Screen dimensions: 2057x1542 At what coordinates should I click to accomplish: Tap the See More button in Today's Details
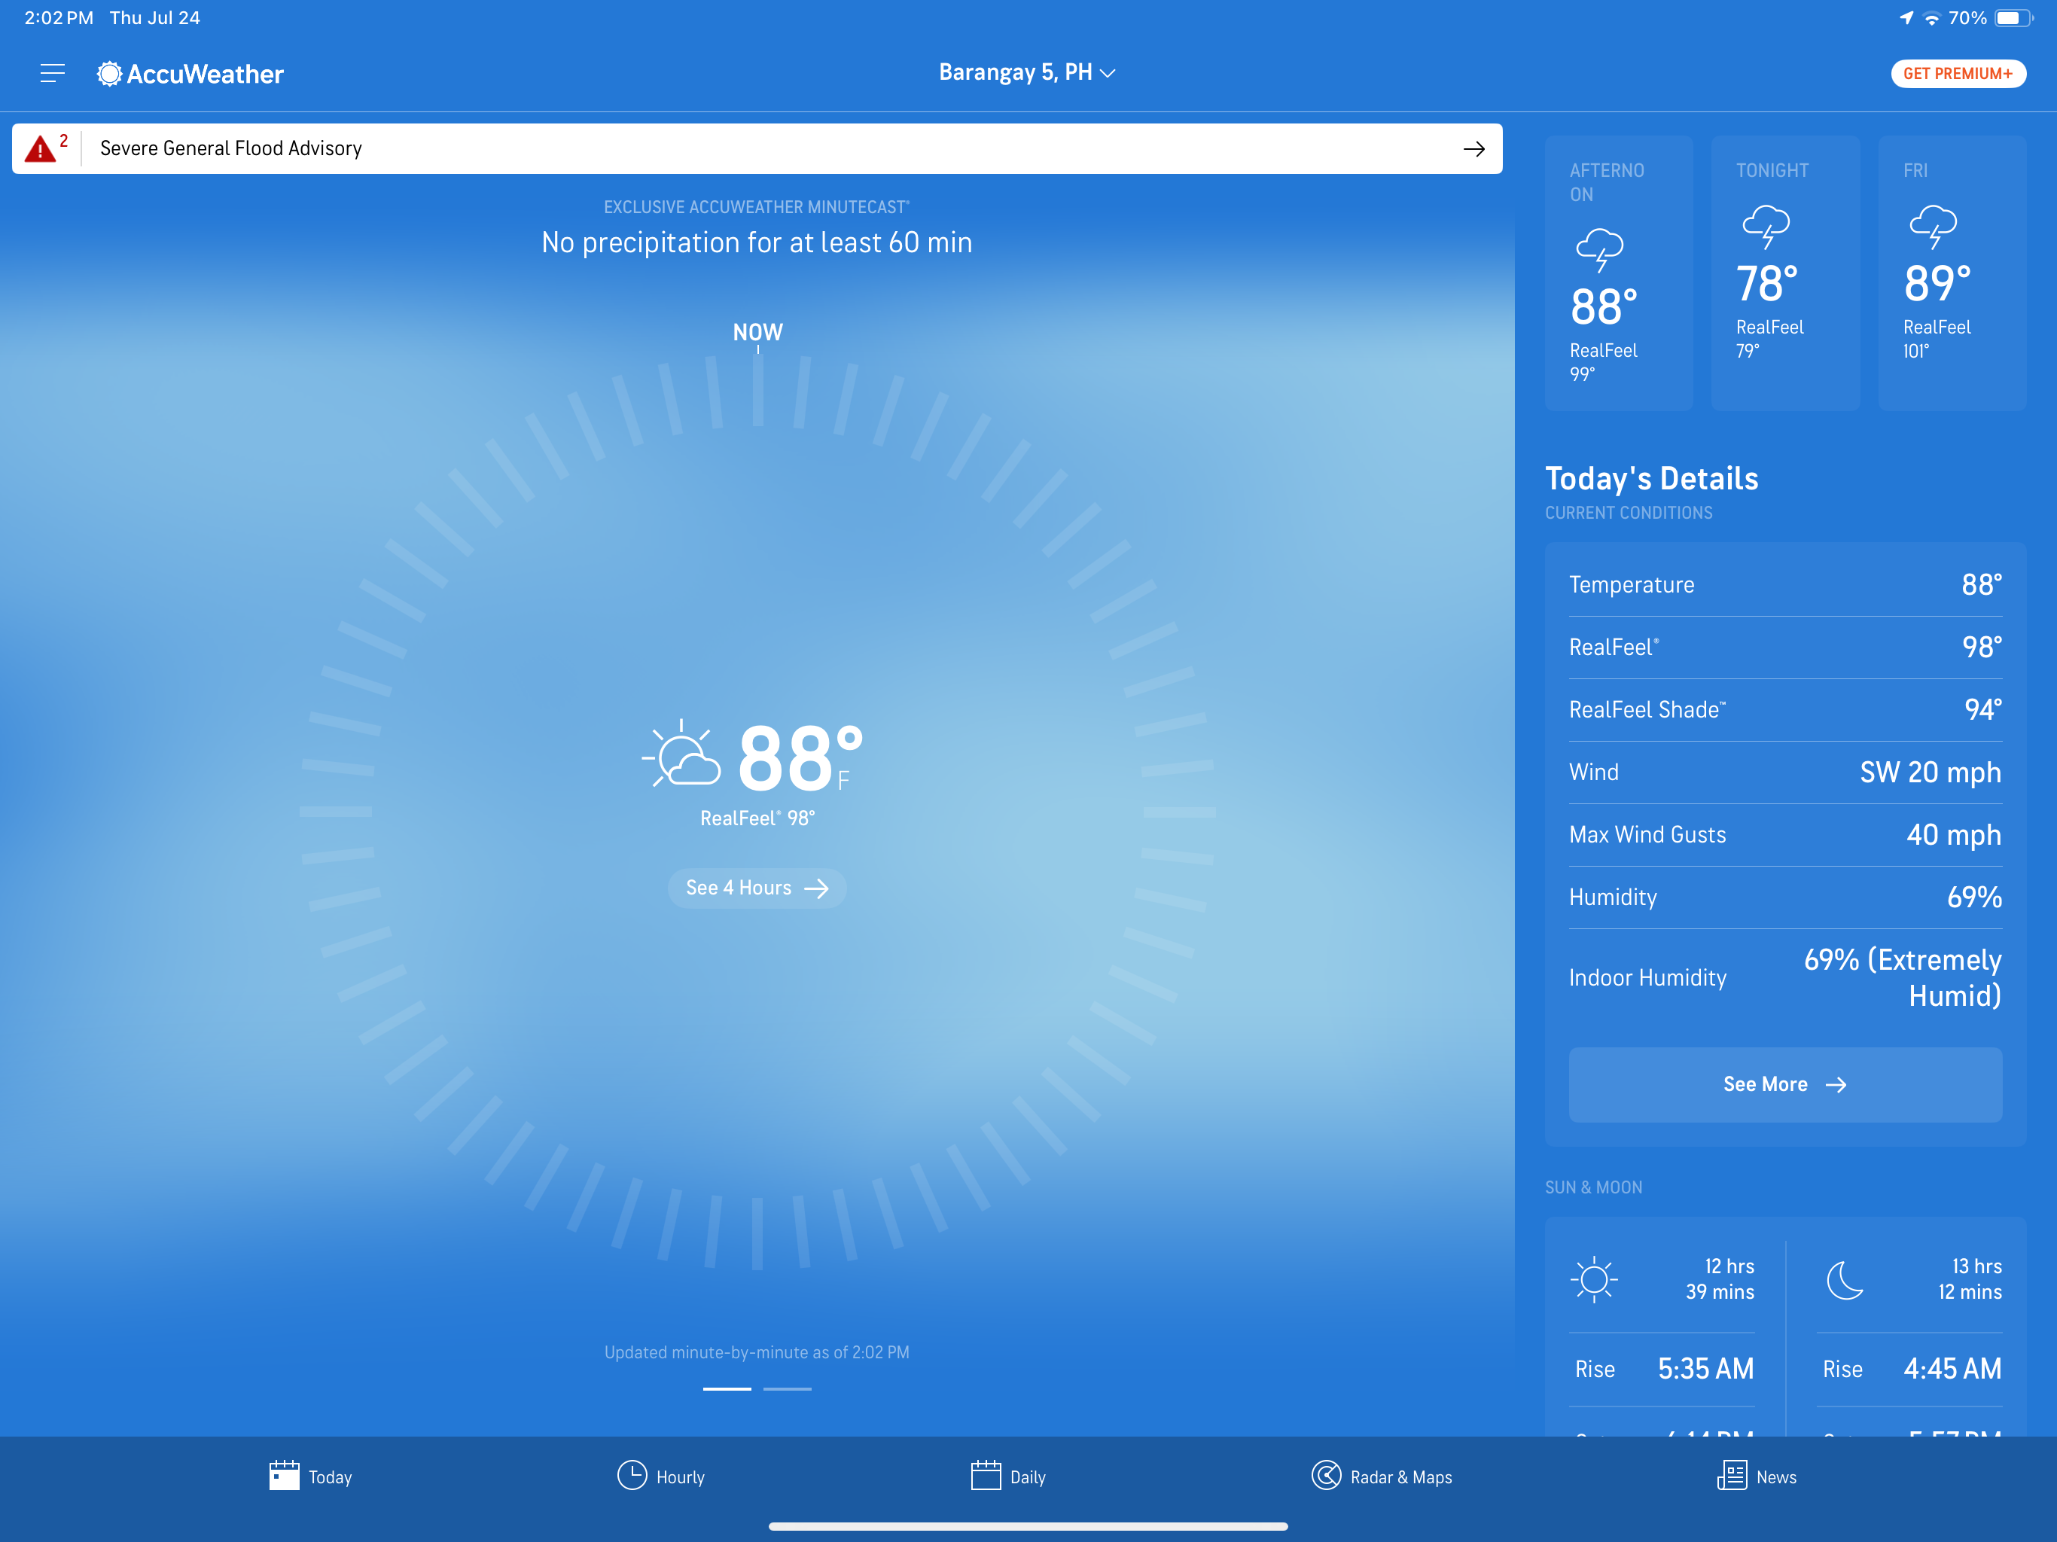(x=1784, y=1084)
